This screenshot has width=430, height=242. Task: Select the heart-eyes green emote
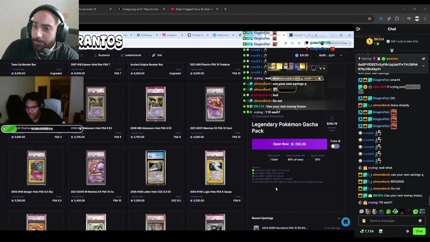point(388,211)
